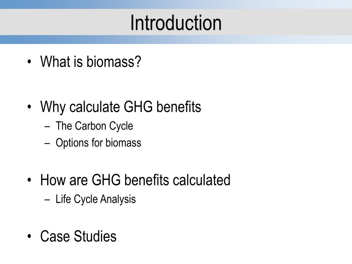Click the word 'Studies' in last bullet
352x264 pixels.
click(x=95, y=236)
